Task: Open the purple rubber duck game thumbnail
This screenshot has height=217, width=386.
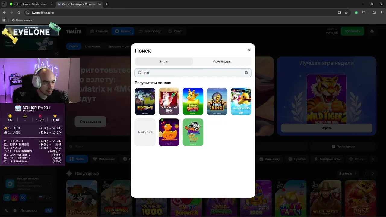Action: click(x=169, y=132)
